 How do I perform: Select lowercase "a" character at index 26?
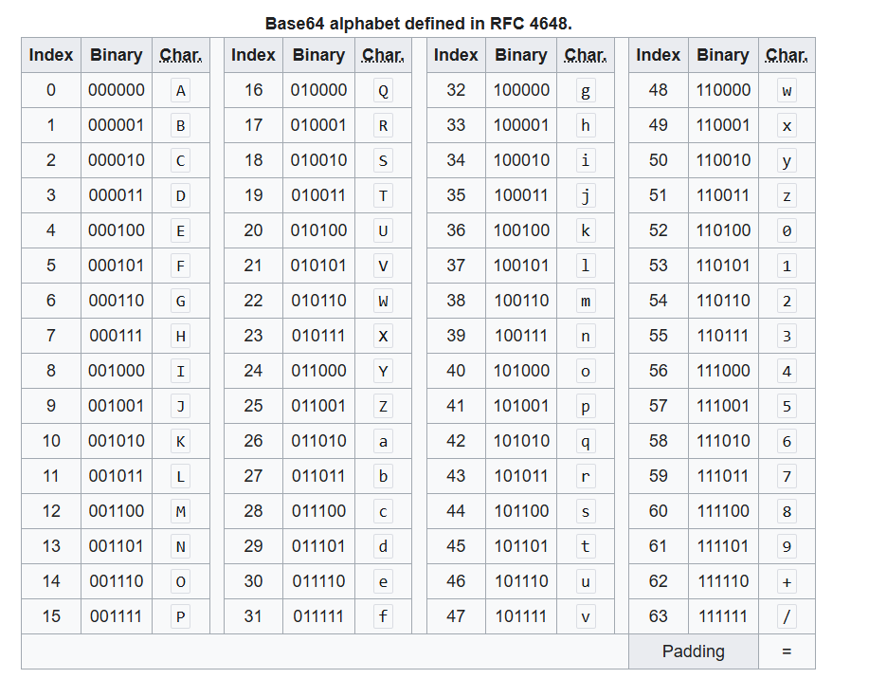[x=383, y=441]
